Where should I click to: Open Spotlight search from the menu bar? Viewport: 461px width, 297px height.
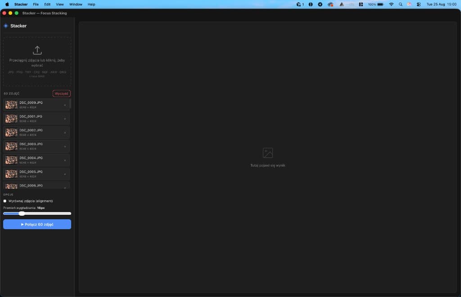[x=400, y=4]
